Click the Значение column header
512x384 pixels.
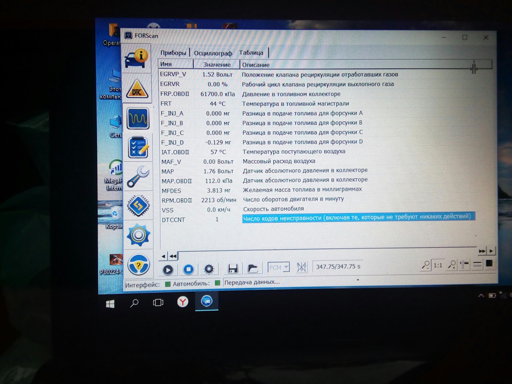click(217, 65)
